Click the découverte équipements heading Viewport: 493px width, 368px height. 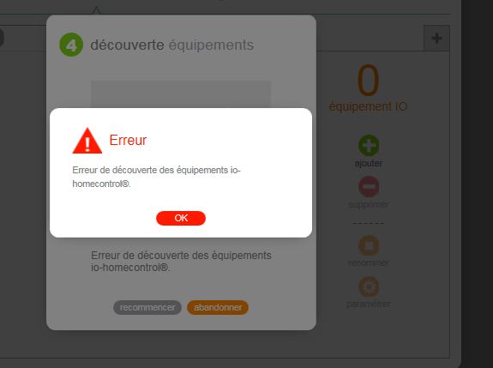click(172, 45)
